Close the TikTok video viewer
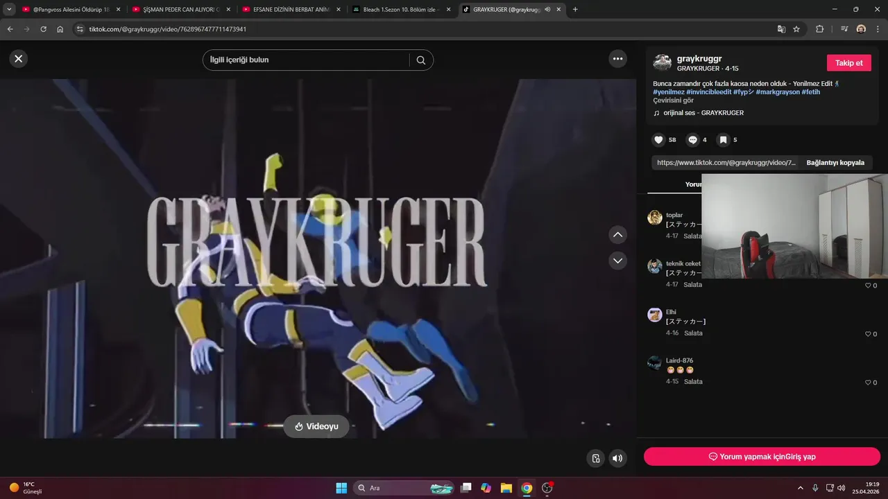This screenshot has width=888, height=499. [19, 59]
